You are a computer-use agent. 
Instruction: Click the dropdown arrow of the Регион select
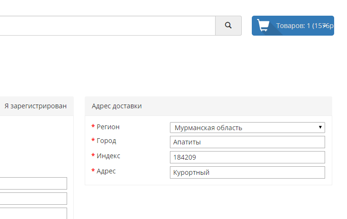point(321,127)
